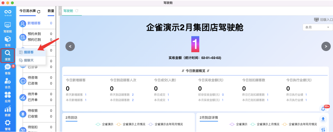Toggle 企雀演示 legend in 2月回访 chart
Screen dimensions: 333x132
coord(104,124)
